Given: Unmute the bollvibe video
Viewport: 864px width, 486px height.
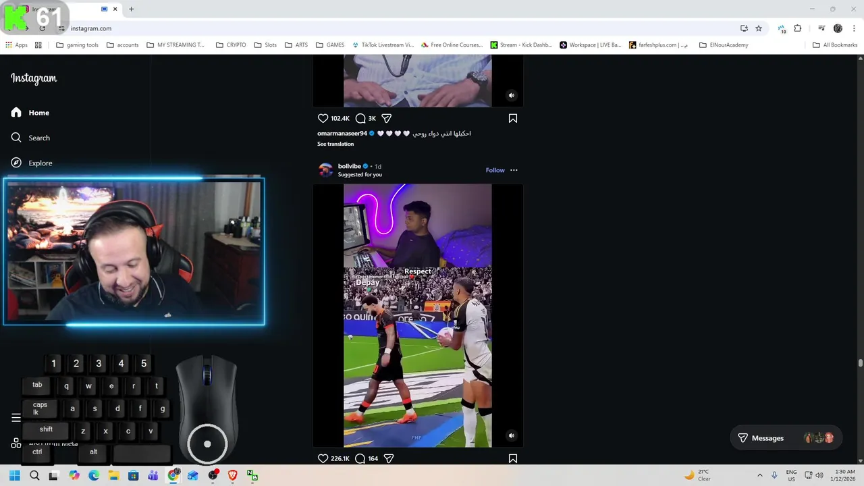Looking at the screenshot, I should (512, 435).
